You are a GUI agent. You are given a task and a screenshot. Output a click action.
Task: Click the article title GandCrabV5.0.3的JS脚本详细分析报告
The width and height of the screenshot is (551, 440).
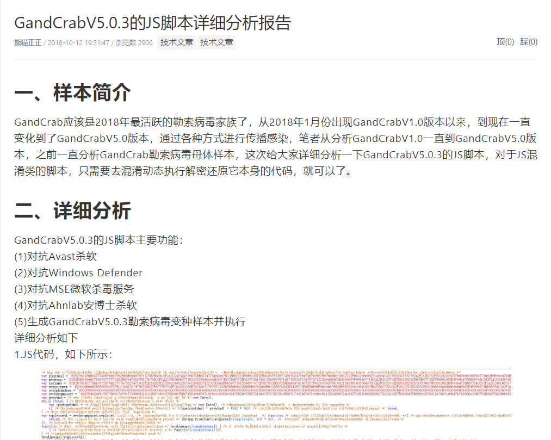[152, 23]
